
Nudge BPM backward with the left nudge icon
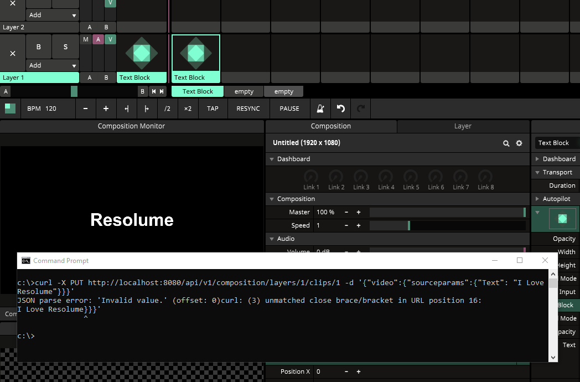pyautogui.click(x=127, y=109)
